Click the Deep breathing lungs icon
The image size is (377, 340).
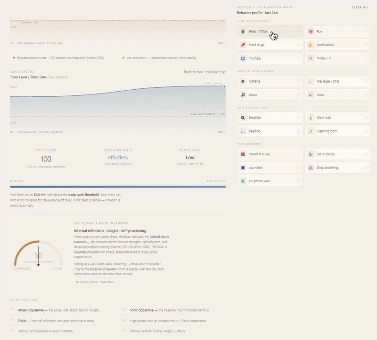click(x=311, y=168)
